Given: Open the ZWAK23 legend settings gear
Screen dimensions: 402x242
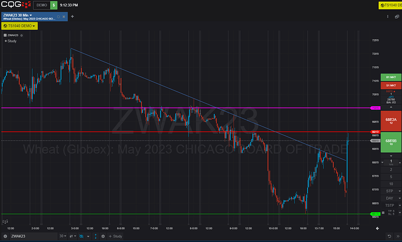Looking at the screenshot, I should tap(22, 36).
